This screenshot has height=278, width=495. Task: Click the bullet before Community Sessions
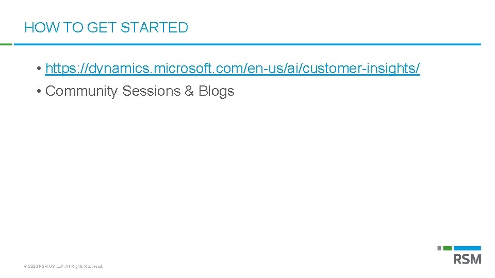(x=39, y=92)
